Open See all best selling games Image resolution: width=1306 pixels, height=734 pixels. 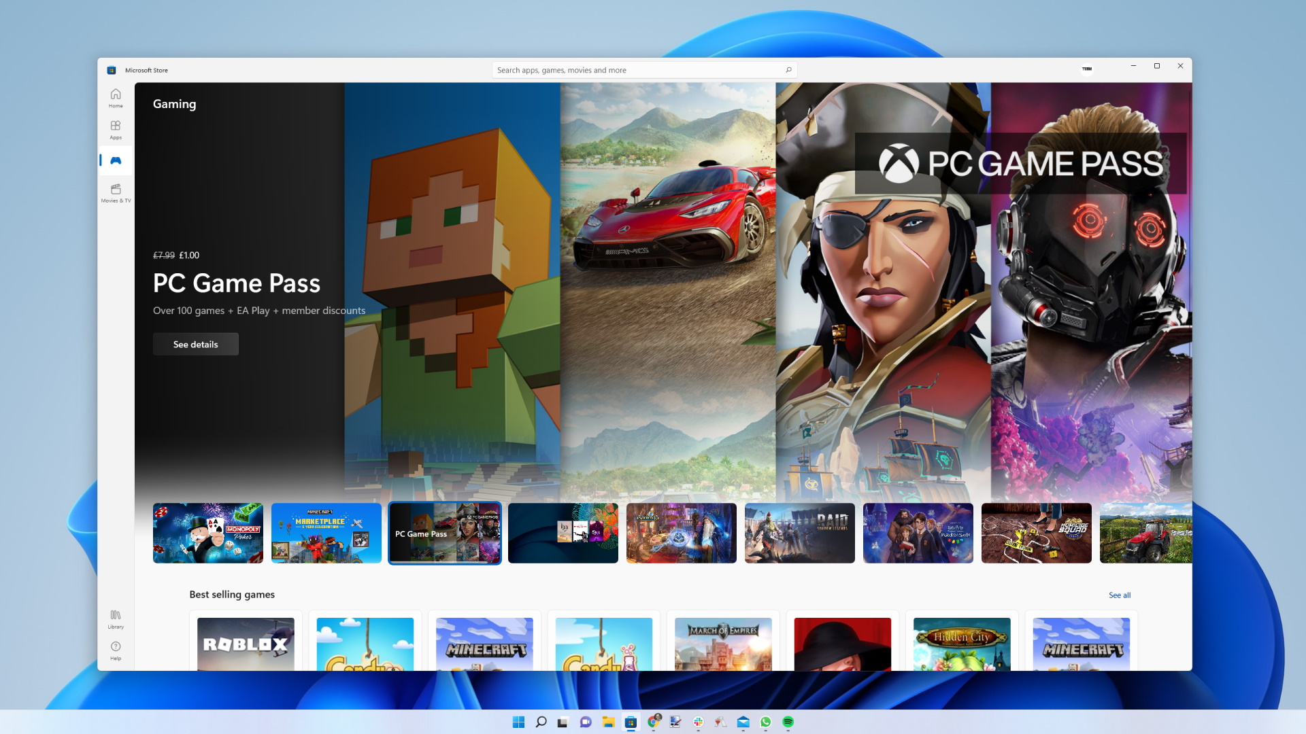(1120, 595)
